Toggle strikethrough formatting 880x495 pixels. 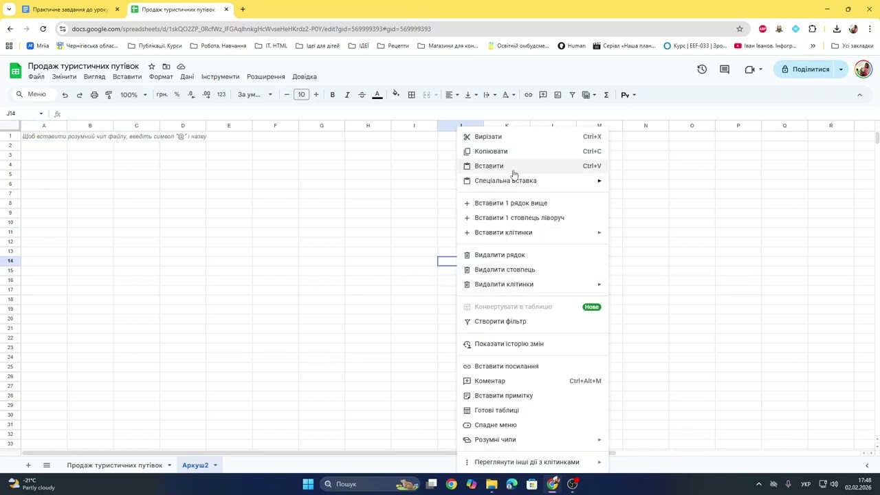point(362,95)
